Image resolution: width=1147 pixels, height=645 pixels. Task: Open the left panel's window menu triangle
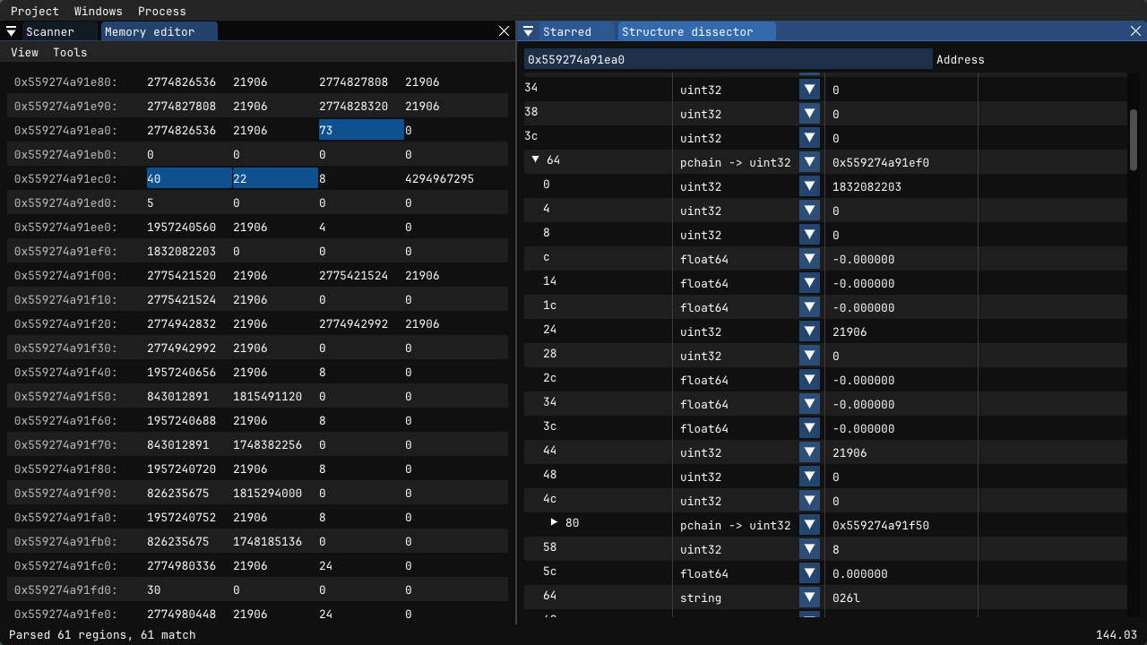click(x=12, y=31)
